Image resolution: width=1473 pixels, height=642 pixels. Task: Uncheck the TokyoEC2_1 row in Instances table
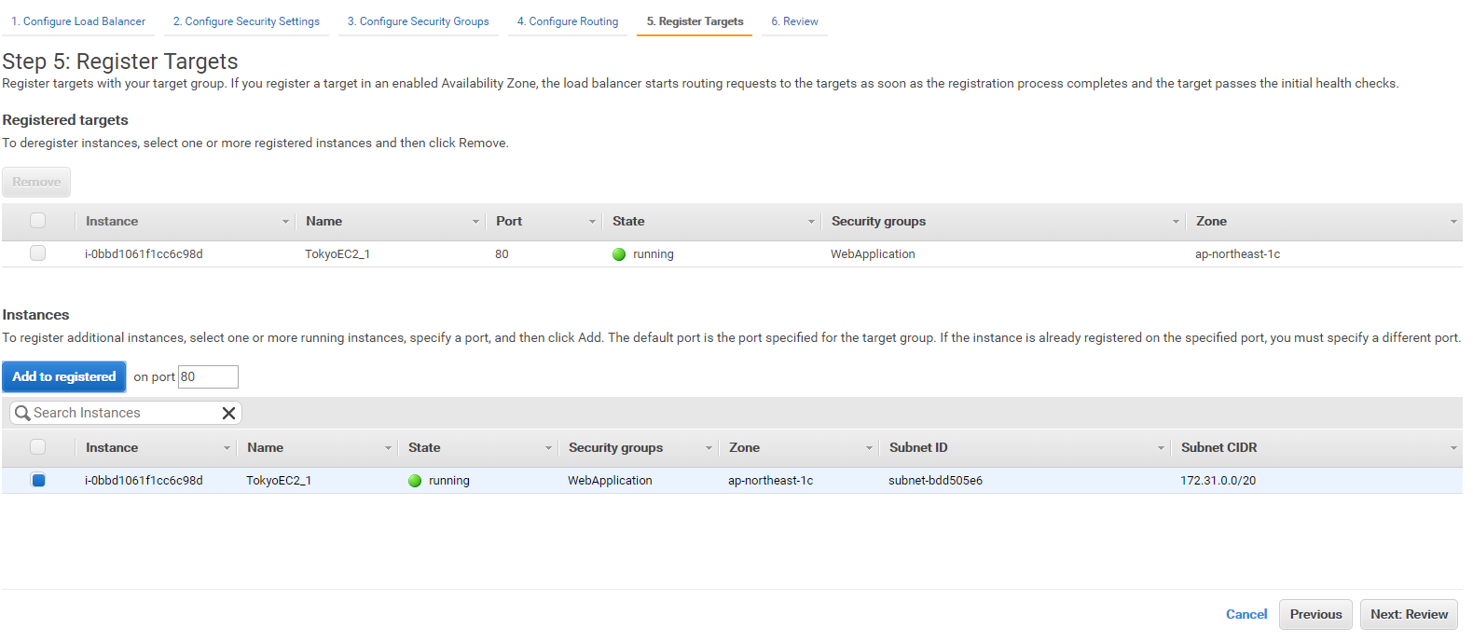(38, 481)
